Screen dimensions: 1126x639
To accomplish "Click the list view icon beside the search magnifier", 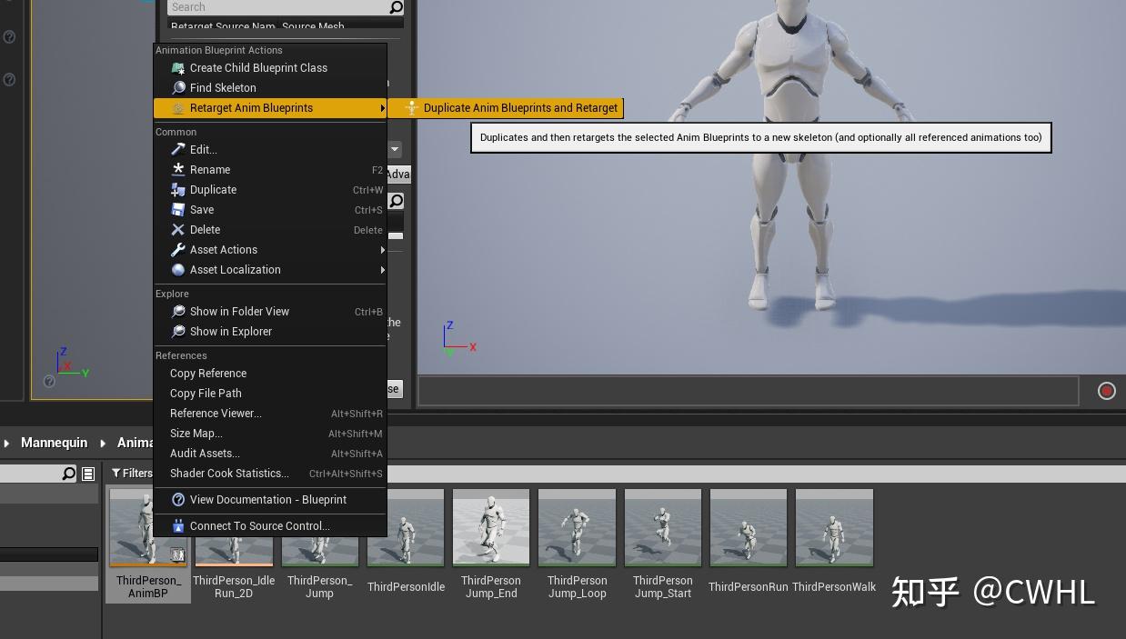I will pos(87,473).
